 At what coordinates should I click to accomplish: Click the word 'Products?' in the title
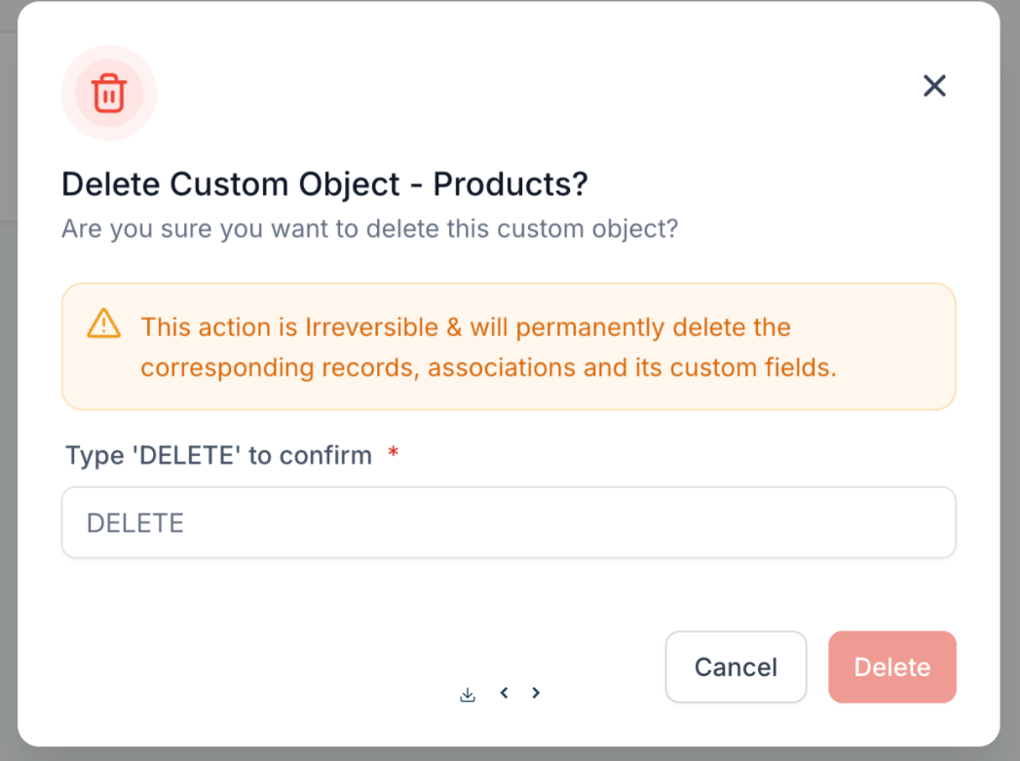pyautogui.click(x=510, y=184)
